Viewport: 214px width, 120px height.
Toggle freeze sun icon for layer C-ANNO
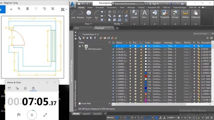135,64
